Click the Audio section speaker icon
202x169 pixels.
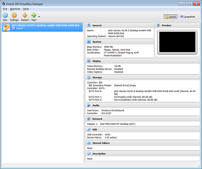[x=89, y=105]
